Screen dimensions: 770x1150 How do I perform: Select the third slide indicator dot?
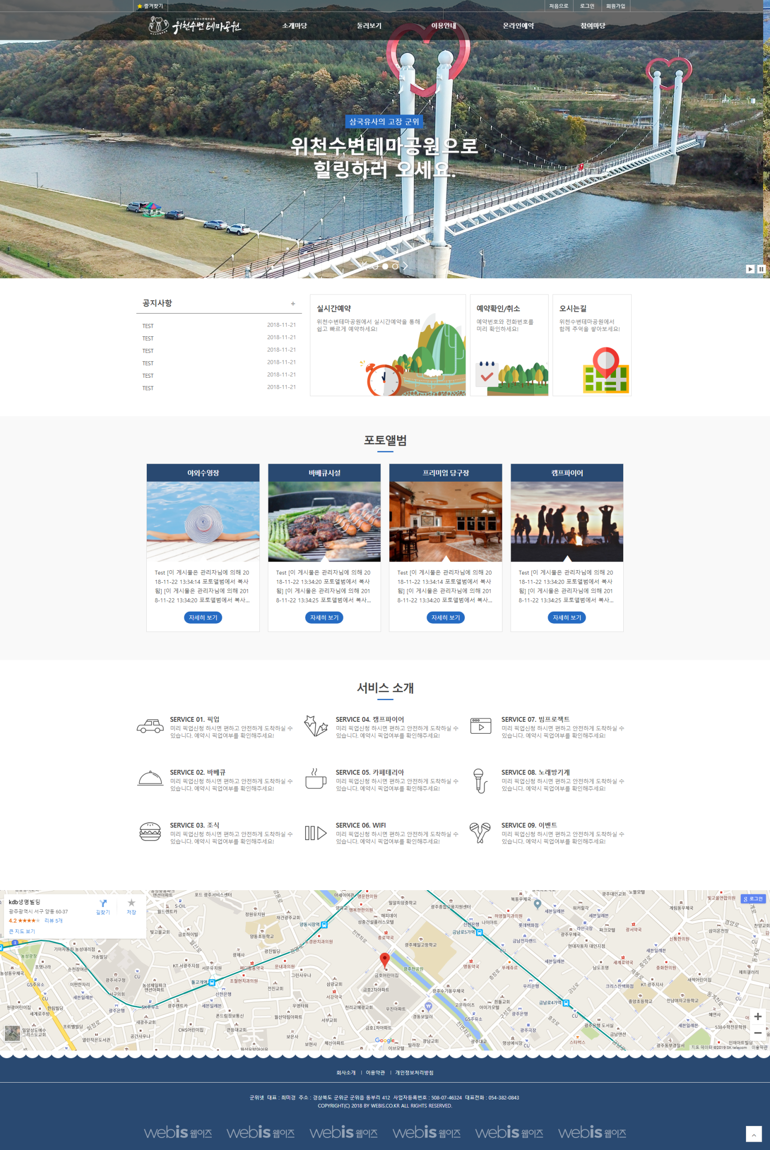click(x=395, y=266)
